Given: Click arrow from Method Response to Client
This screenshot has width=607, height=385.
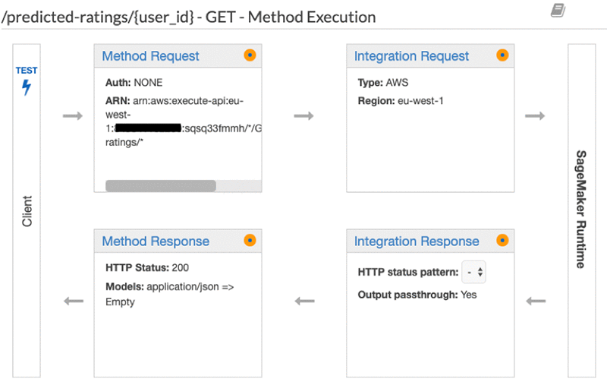Looking at the screenshot, I should [73, 301].
